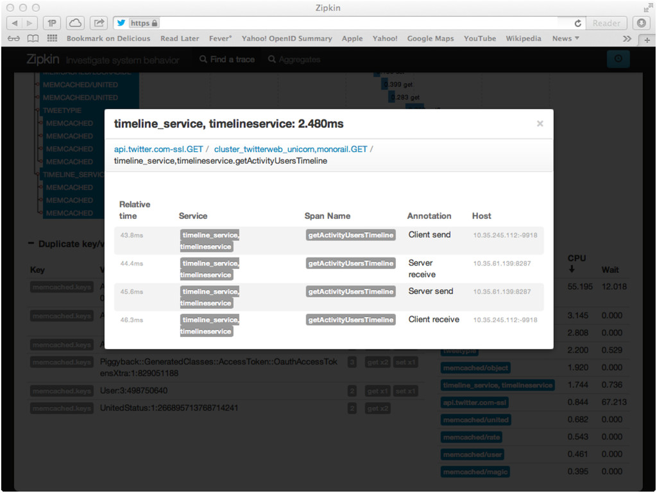
Task: Click service tag in Client send row
Action: [x=210, y=241]
